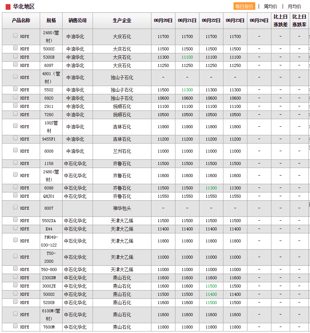Click the 08月23日 column header
Screen dimensions: 310x333
pos(235,20)
